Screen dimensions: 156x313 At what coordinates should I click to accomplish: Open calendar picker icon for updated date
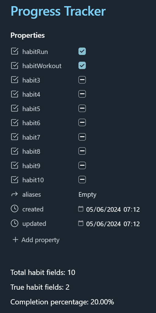pos(81,223)
